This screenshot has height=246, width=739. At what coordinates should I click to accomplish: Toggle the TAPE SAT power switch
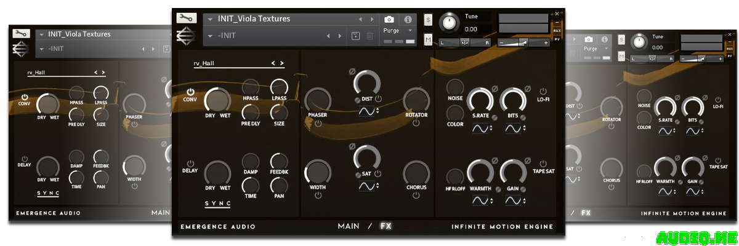coord(543,163)
